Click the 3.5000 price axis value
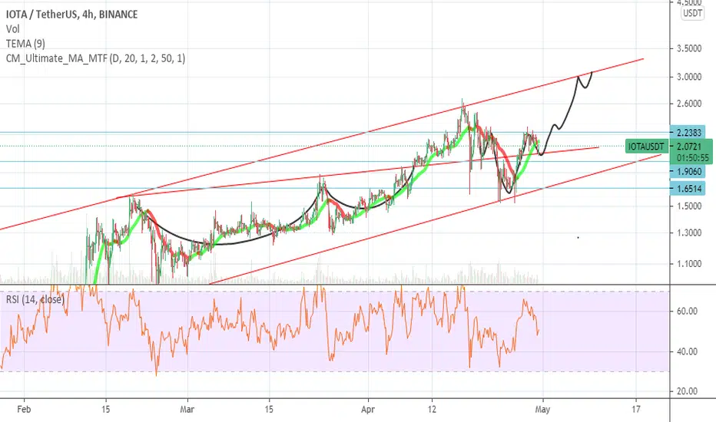This screenshot has width=716, height=422. [689, 48]
